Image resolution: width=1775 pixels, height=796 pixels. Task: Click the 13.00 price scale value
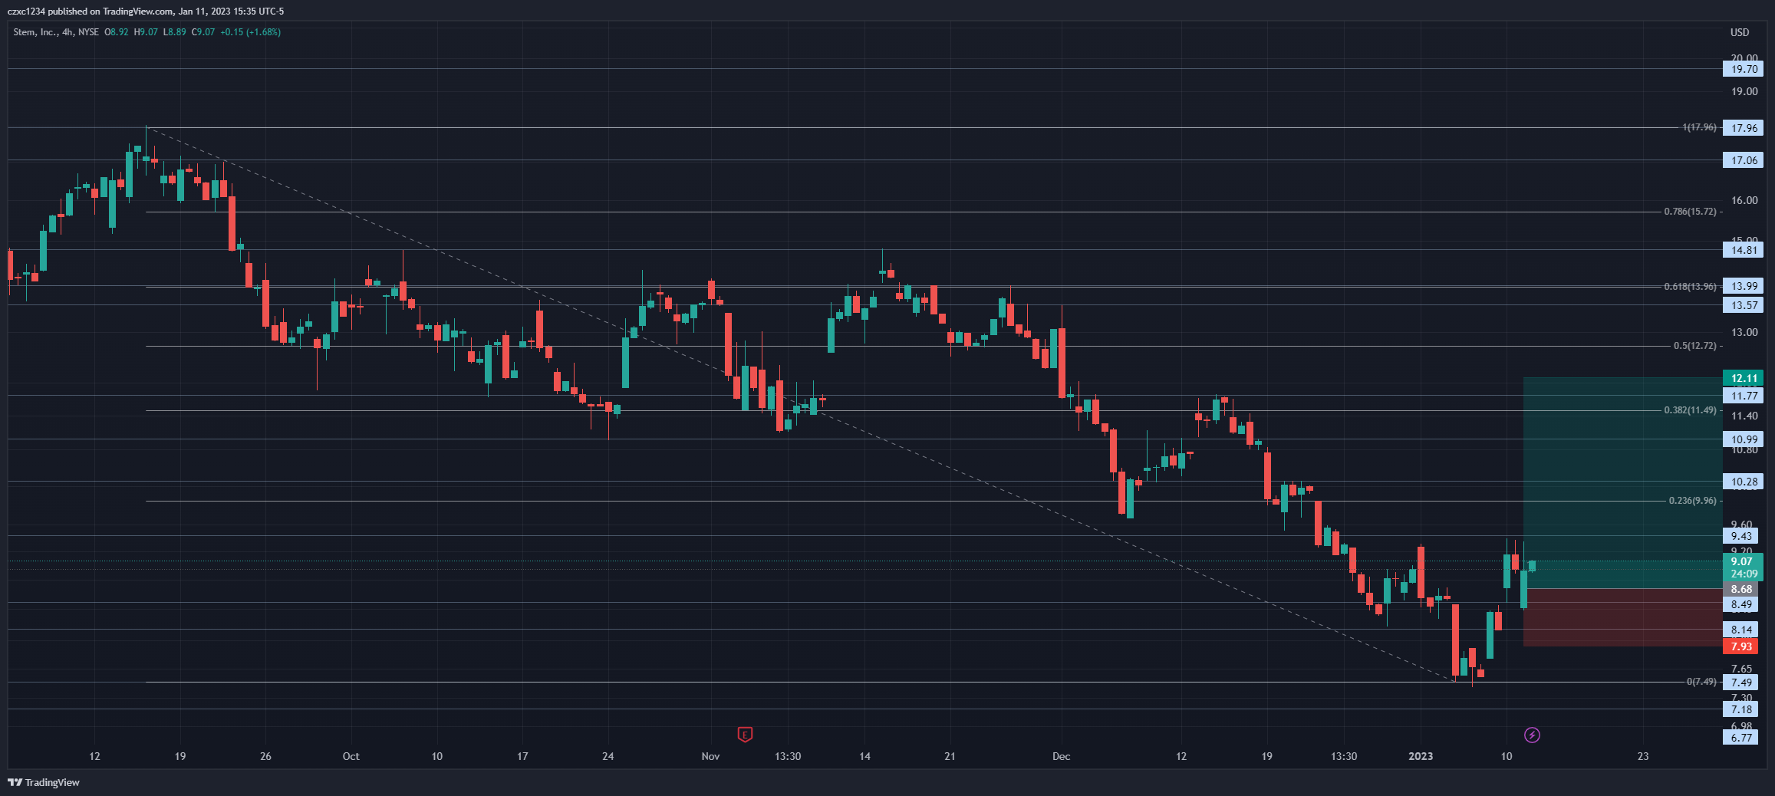[x=1744, y=332]
